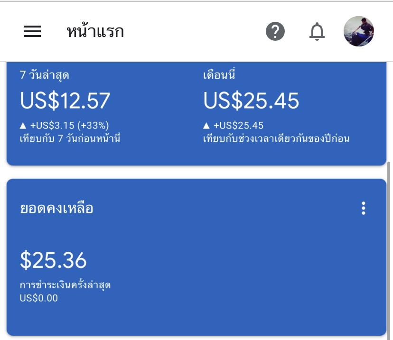Select the US$12.57 last 7 days earnings

[65, 101]
